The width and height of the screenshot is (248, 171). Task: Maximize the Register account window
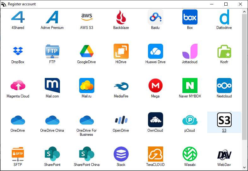[x=226, y=4]
